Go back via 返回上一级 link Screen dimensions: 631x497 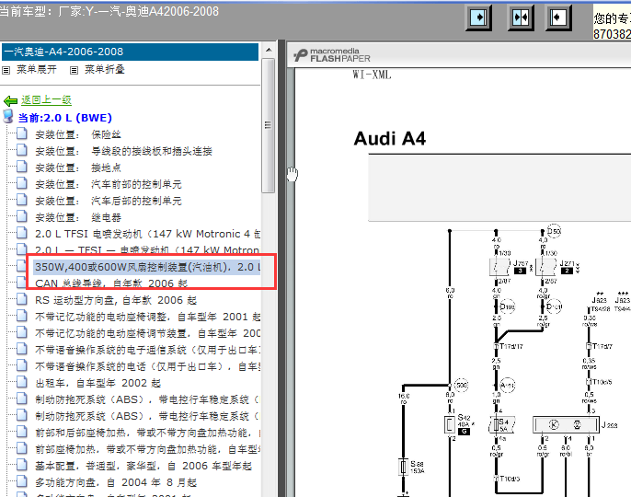pos(46,100)
